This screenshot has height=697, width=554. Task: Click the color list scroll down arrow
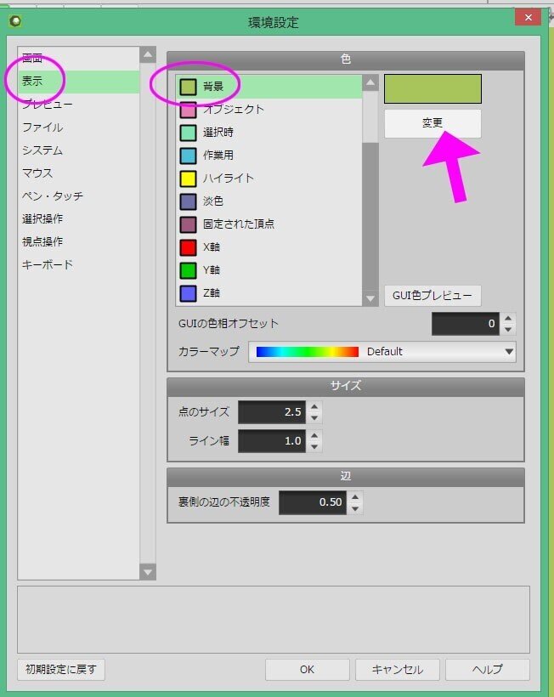point(370,298)
